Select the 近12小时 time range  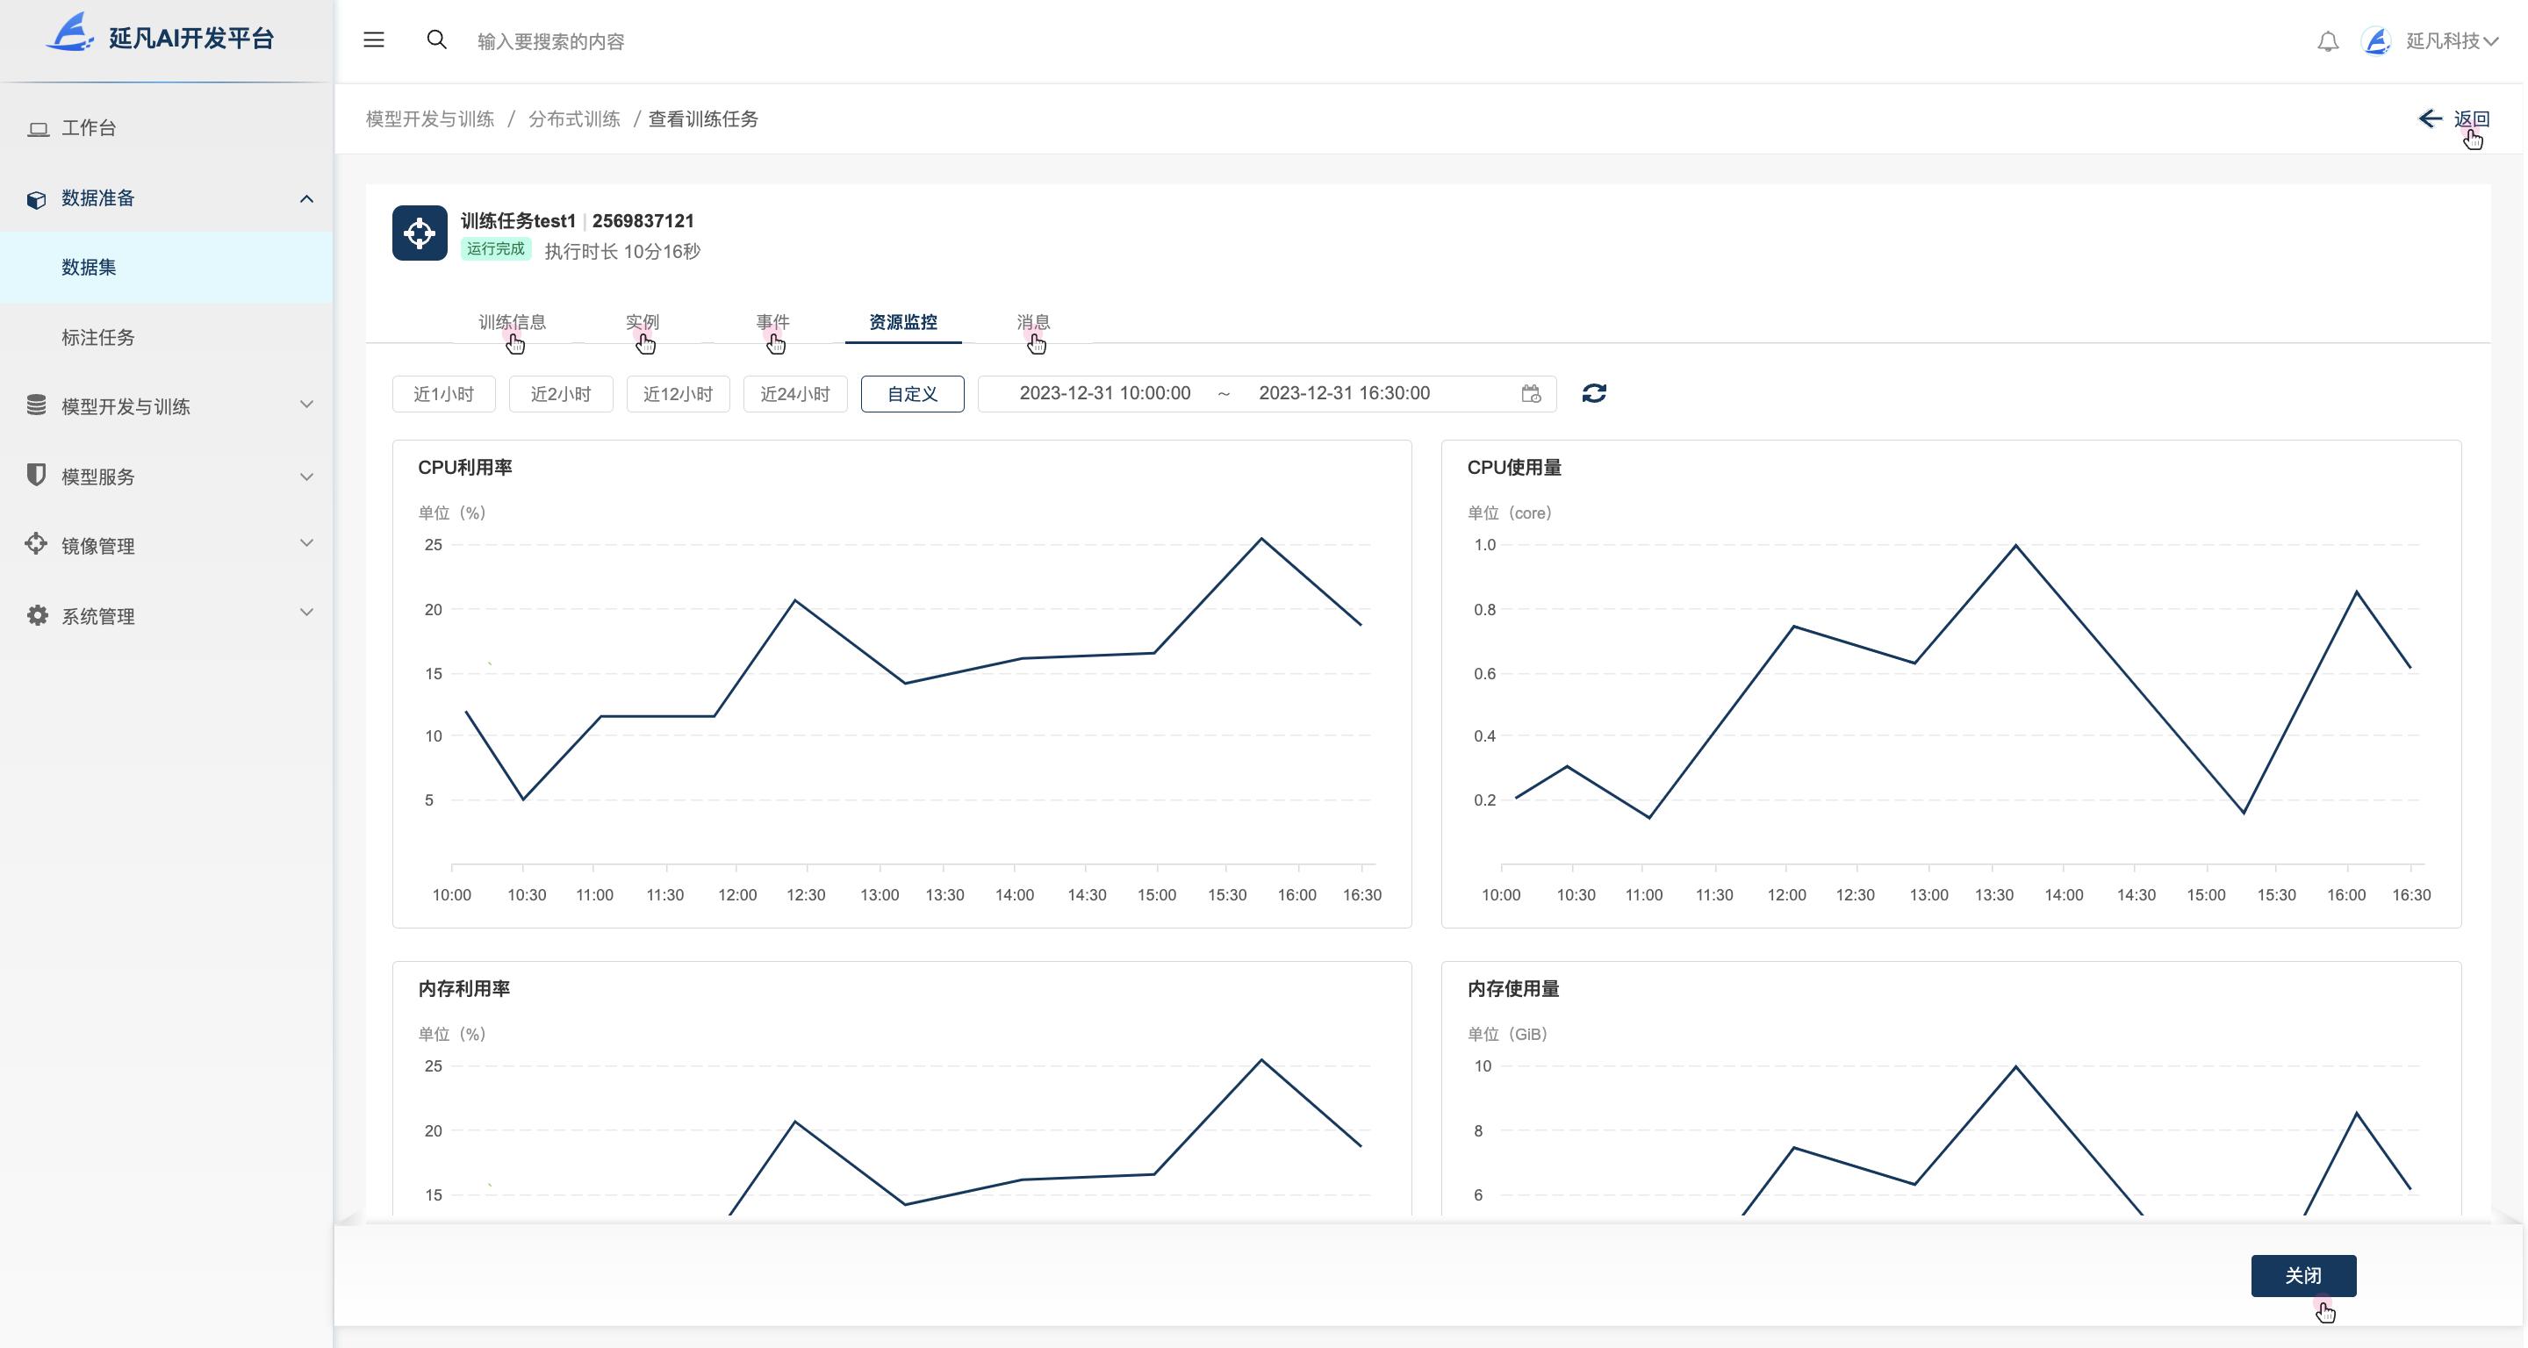(x=679, y=394)
